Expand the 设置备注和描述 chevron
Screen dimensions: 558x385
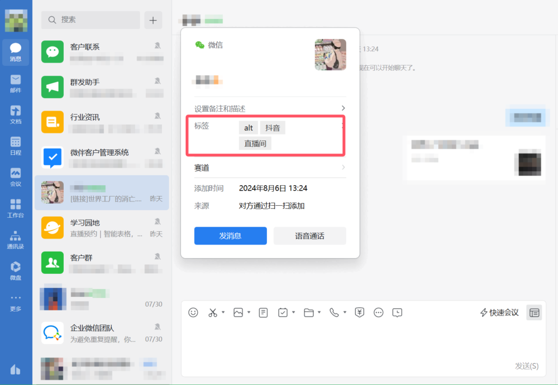click(x=343, y=108)
